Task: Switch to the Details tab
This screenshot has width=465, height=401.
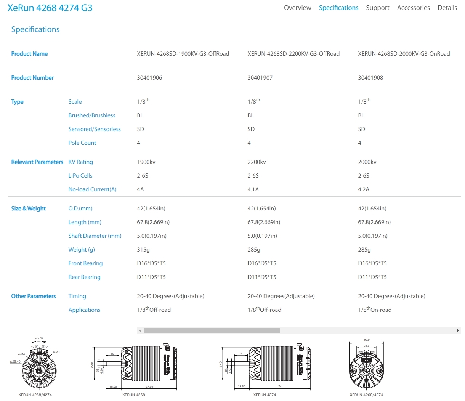Action: [447, 8]
